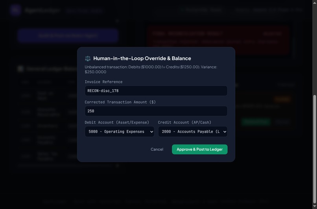The height and width of the screenshot is (209, 317).
Task: Click the 'Credit Account (AP/Cash)' label
Action: coord(184,122)
